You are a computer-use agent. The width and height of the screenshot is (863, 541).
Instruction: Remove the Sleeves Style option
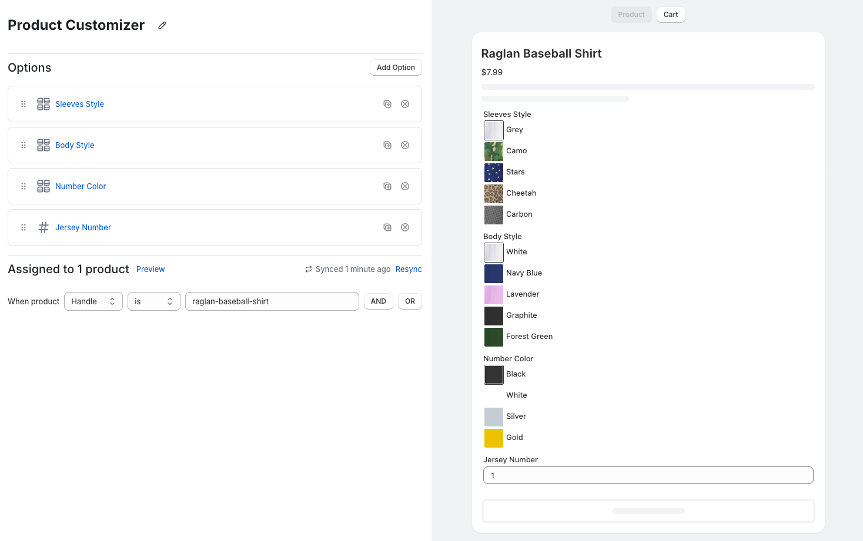tap(405, 104)
